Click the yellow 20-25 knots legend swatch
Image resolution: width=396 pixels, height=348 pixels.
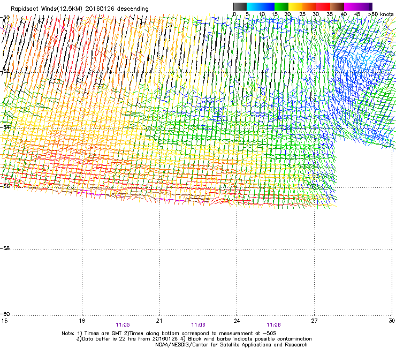point(295,6)
